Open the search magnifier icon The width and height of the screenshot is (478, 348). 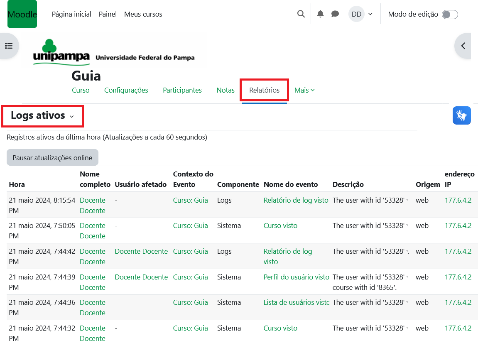click(301, 14)
